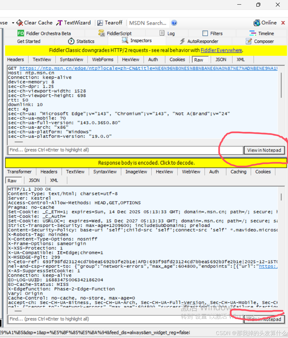Image resolution: width=288 pixels, height=338 pixels.
Task: Select response Cookies tab
Action: (263, 171)
